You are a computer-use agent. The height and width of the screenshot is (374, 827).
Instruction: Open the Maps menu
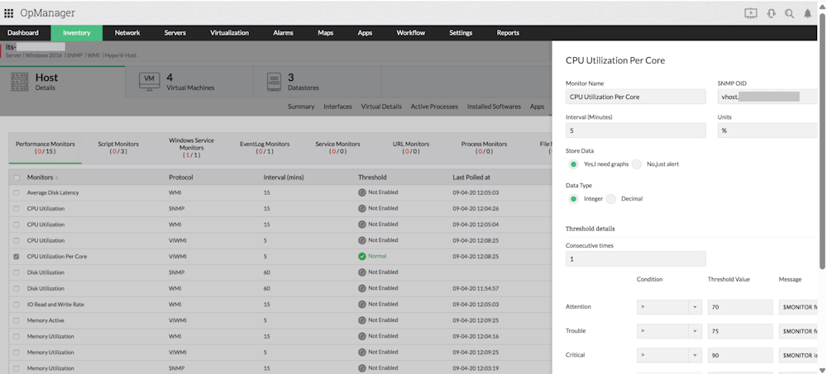click(325, 33)
